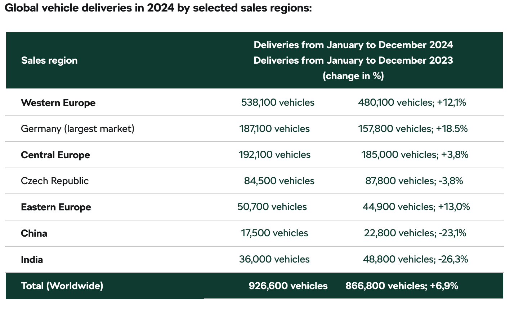Click the '538,100 vehicles' cell
510x310 pixels.
(278, 102)
